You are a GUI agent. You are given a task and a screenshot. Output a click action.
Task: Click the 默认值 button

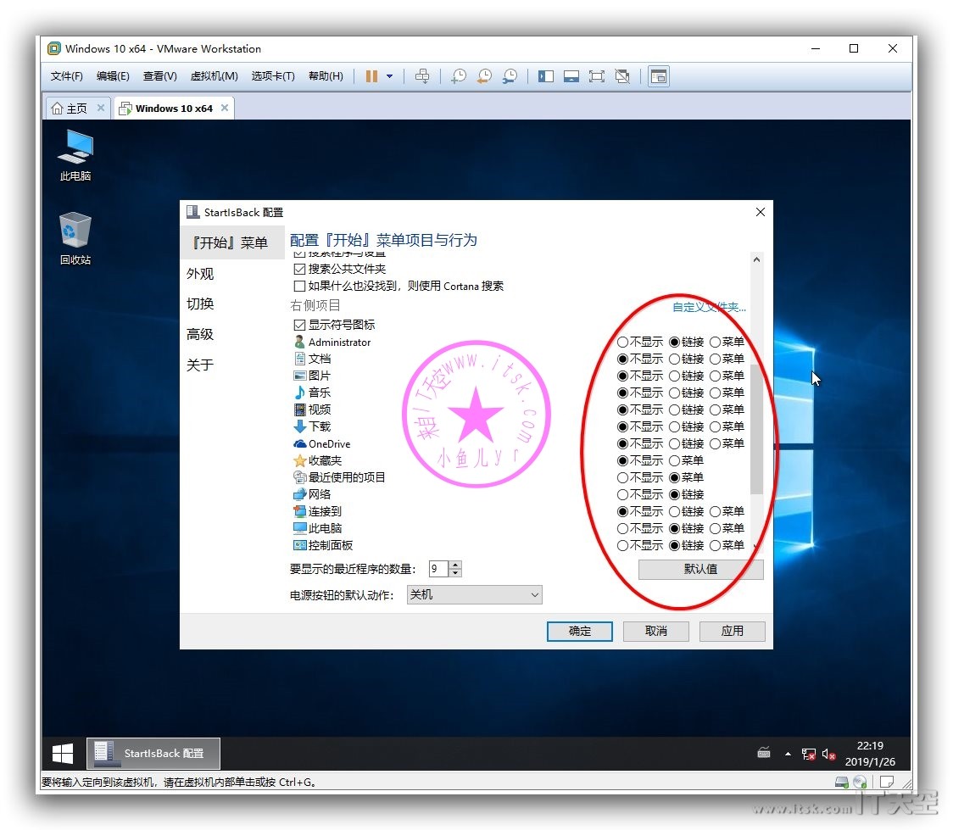tap(701, 570)
